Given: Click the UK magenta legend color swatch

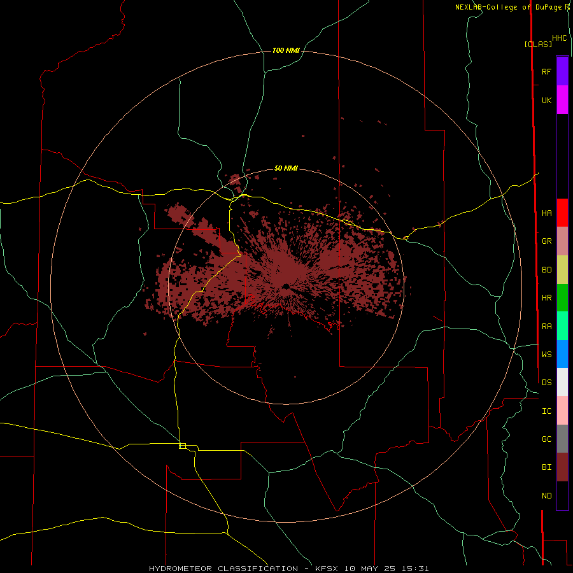Looking at the screenshot, I should pos(562,100).
